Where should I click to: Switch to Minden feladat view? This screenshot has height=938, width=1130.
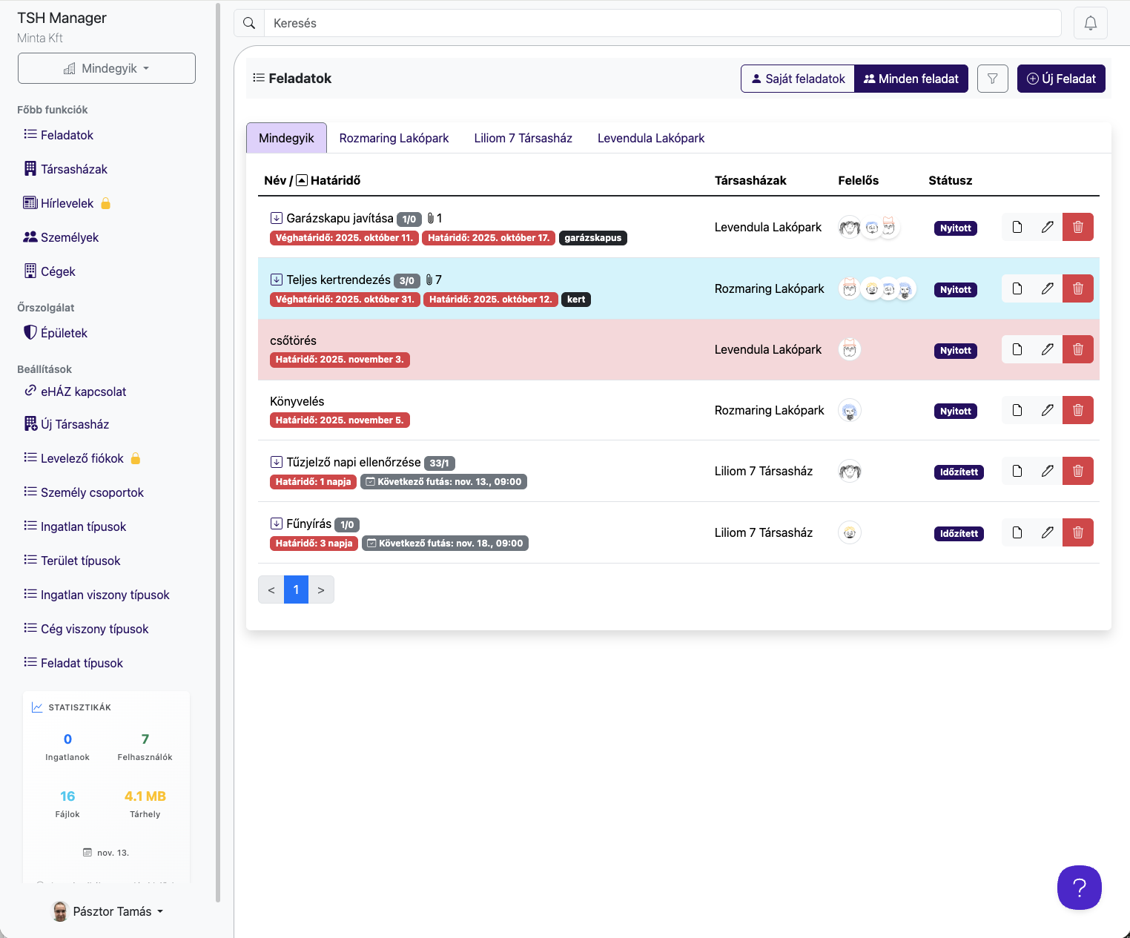[x=911, y=79]
